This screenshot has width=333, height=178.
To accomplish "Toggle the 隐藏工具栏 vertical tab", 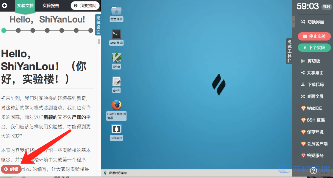I will 290,51.
